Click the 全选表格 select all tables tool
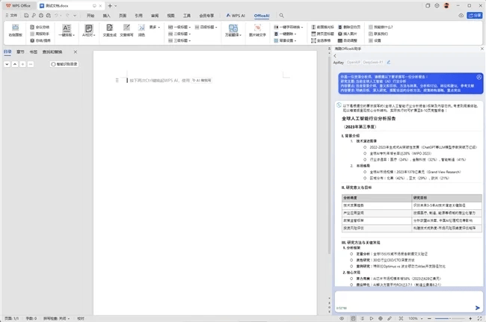Viewport: 486px width, 322px height. click(x=321, y=40)
